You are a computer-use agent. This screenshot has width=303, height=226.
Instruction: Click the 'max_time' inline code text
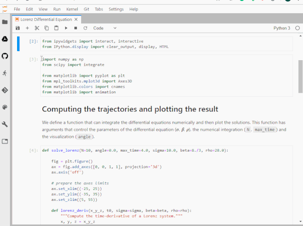coord(264,130)
